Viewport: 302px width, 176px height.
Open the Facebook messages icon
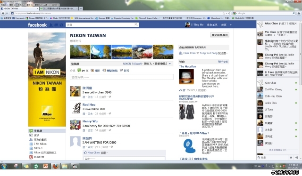56,25
